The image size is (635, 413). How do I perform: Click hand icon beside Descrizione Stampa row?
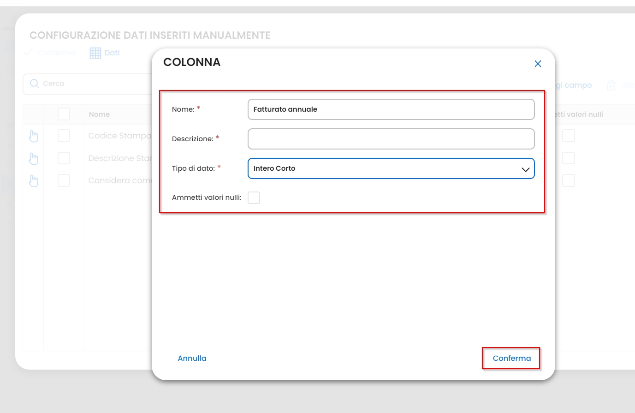click(34, 158)
